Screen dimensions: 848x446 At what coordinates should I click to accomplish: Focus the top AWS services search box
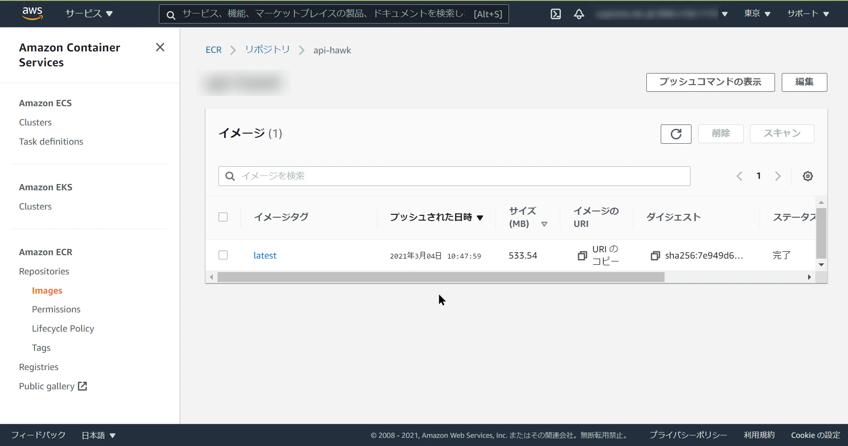(x=334, y=14)
